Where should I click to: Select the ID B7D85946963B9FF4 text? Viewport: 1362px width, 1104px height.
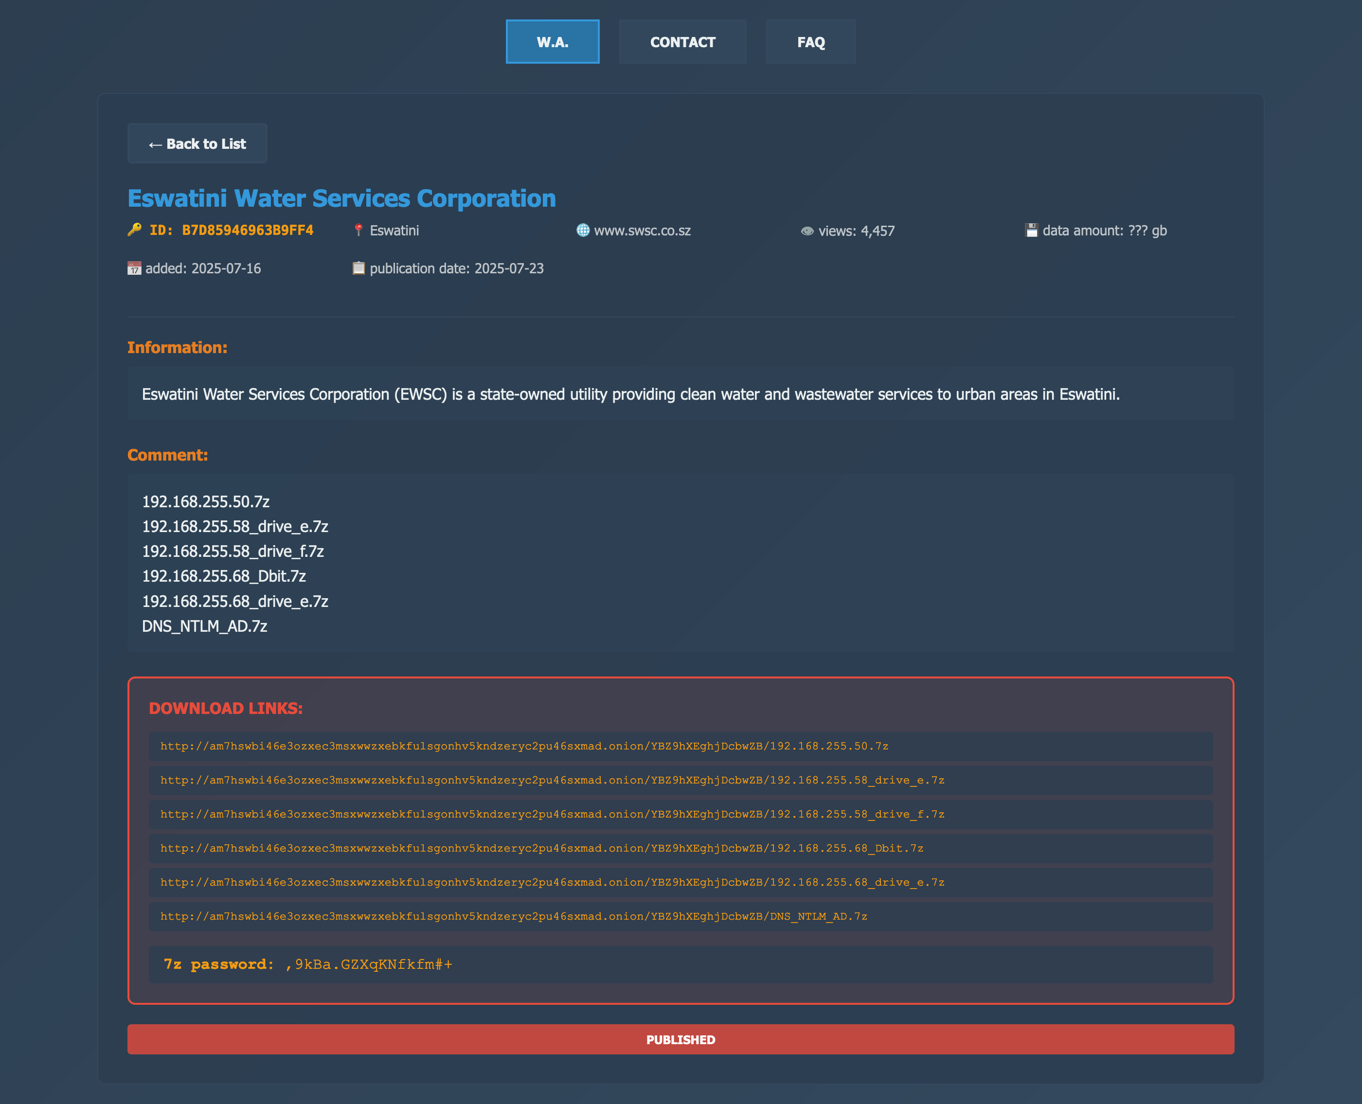coord(232,230)
